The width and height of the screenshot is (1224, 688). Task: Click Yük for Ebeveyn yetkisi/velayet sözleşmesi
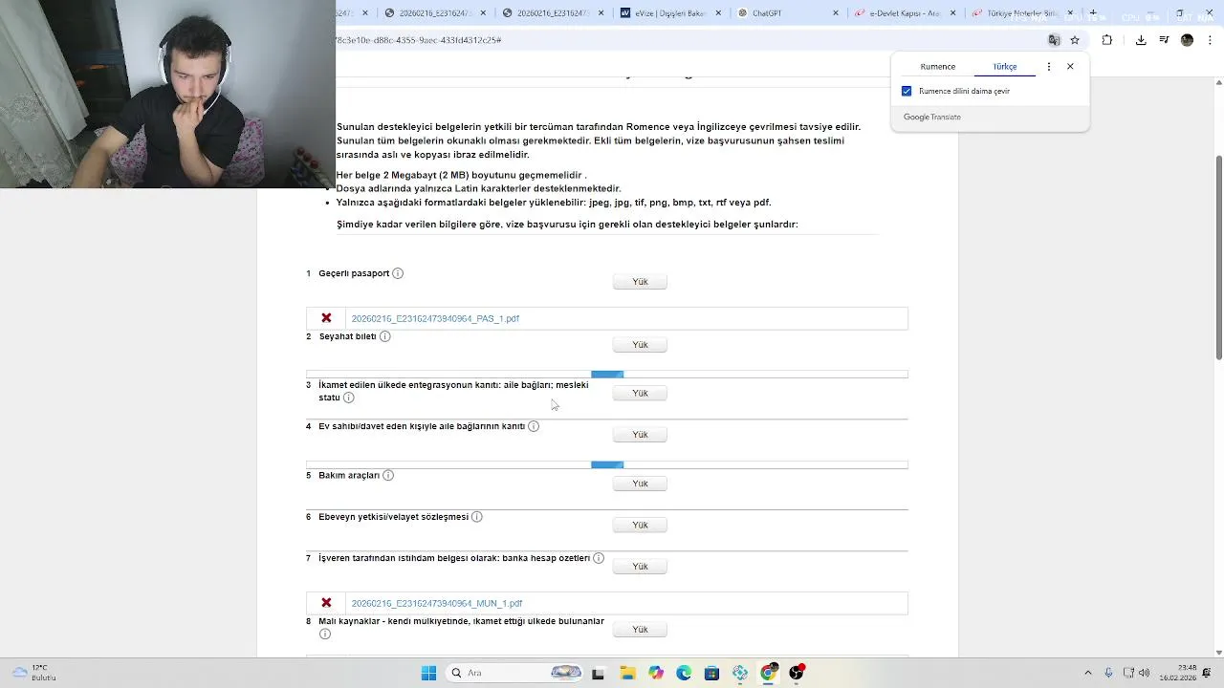(640, 526)
